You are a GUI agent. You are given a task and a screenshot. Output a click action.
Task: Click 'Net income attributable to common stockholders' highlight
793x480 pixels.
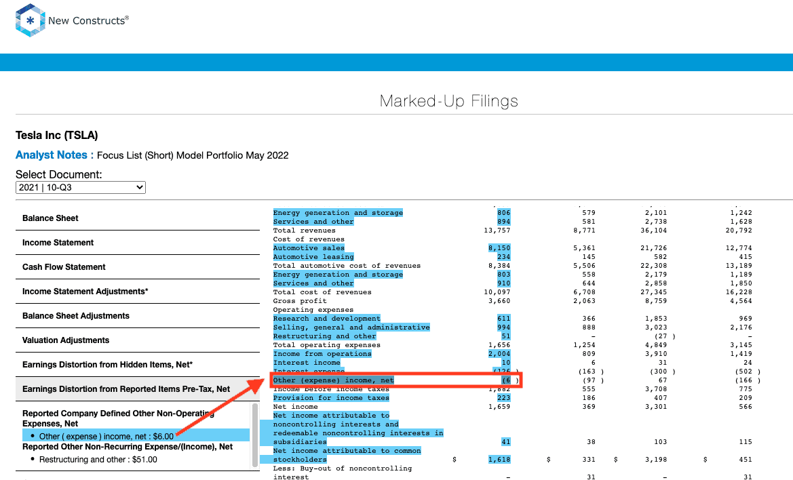[x=347, y=455]
